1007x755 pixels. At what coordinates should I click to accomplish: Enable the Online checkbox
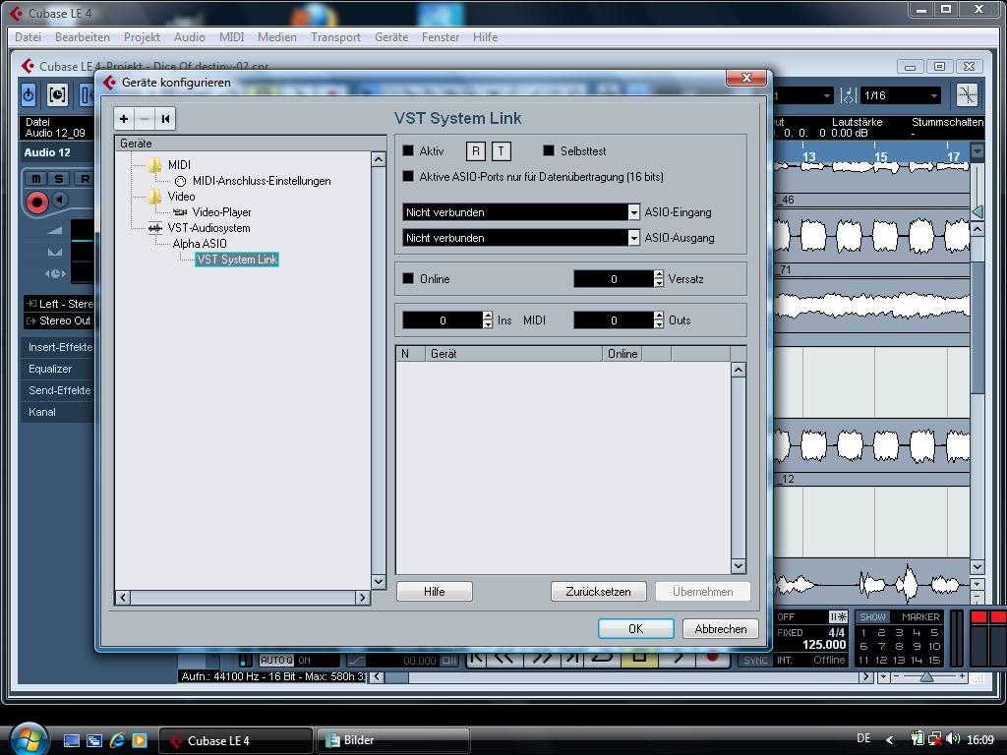(408, 278)
